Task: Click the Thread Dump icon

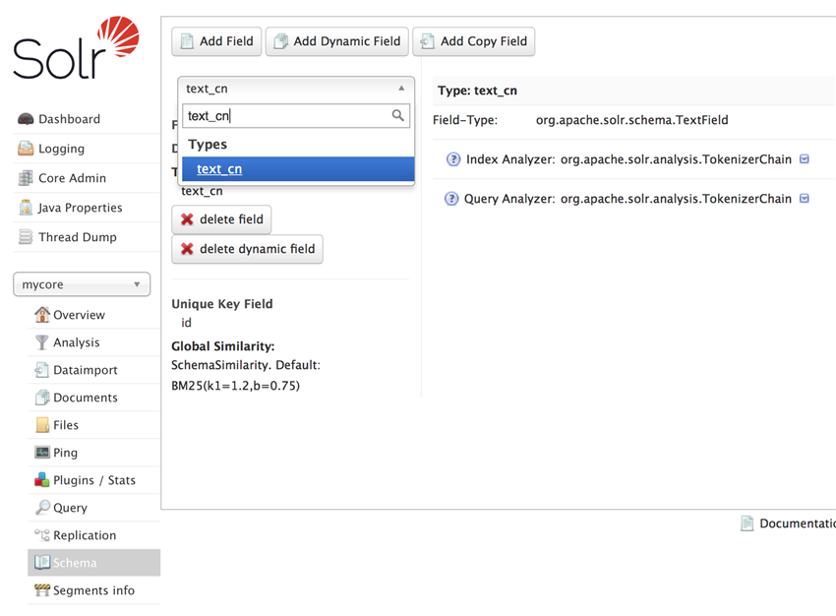Action: coord(25,237)
